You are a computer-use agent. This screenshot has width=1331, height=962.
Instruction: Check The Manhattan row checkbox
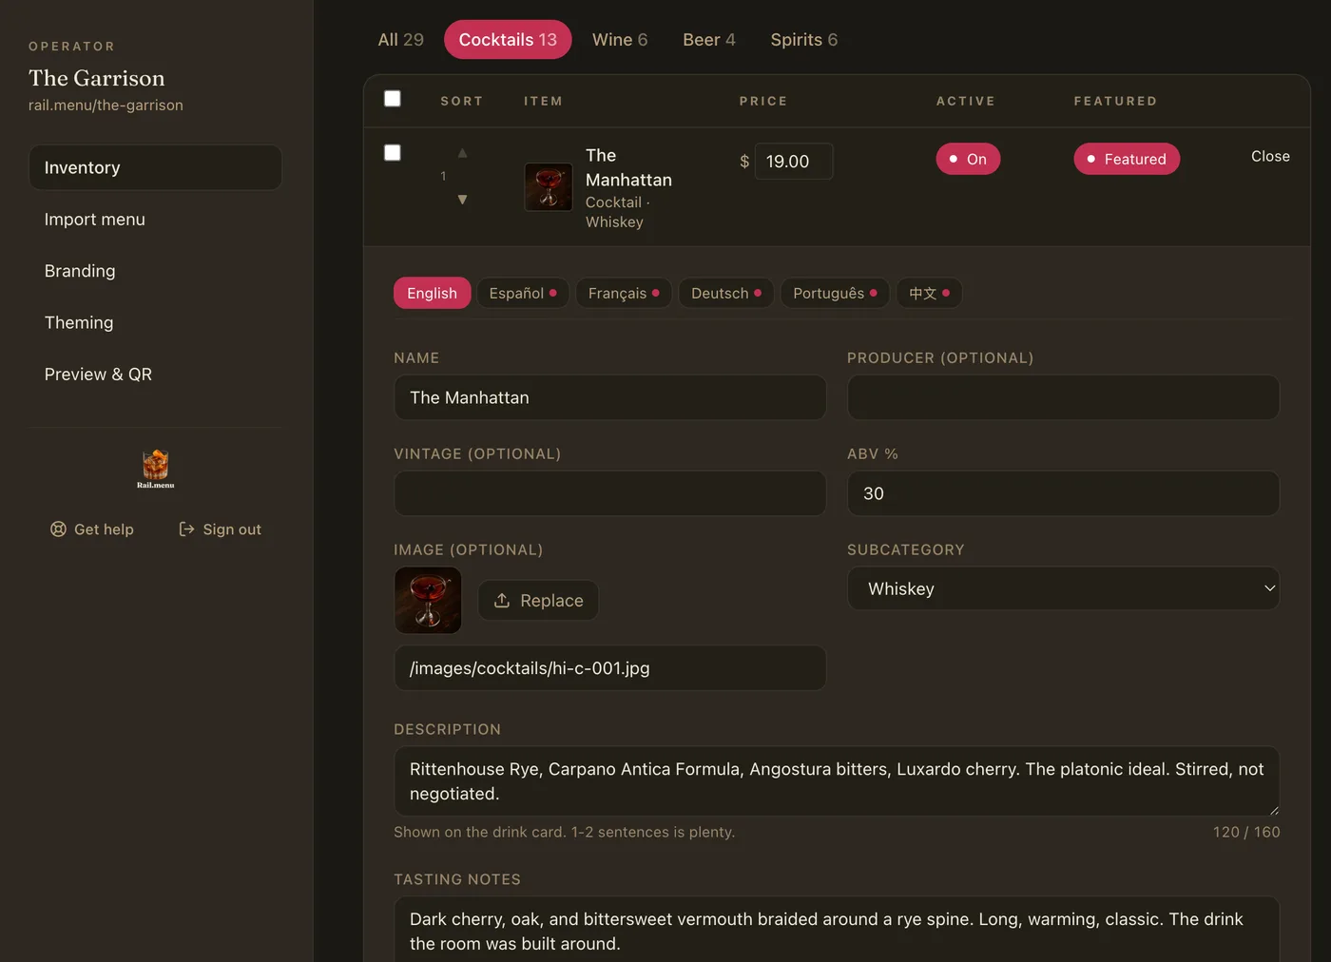(393, 153)
